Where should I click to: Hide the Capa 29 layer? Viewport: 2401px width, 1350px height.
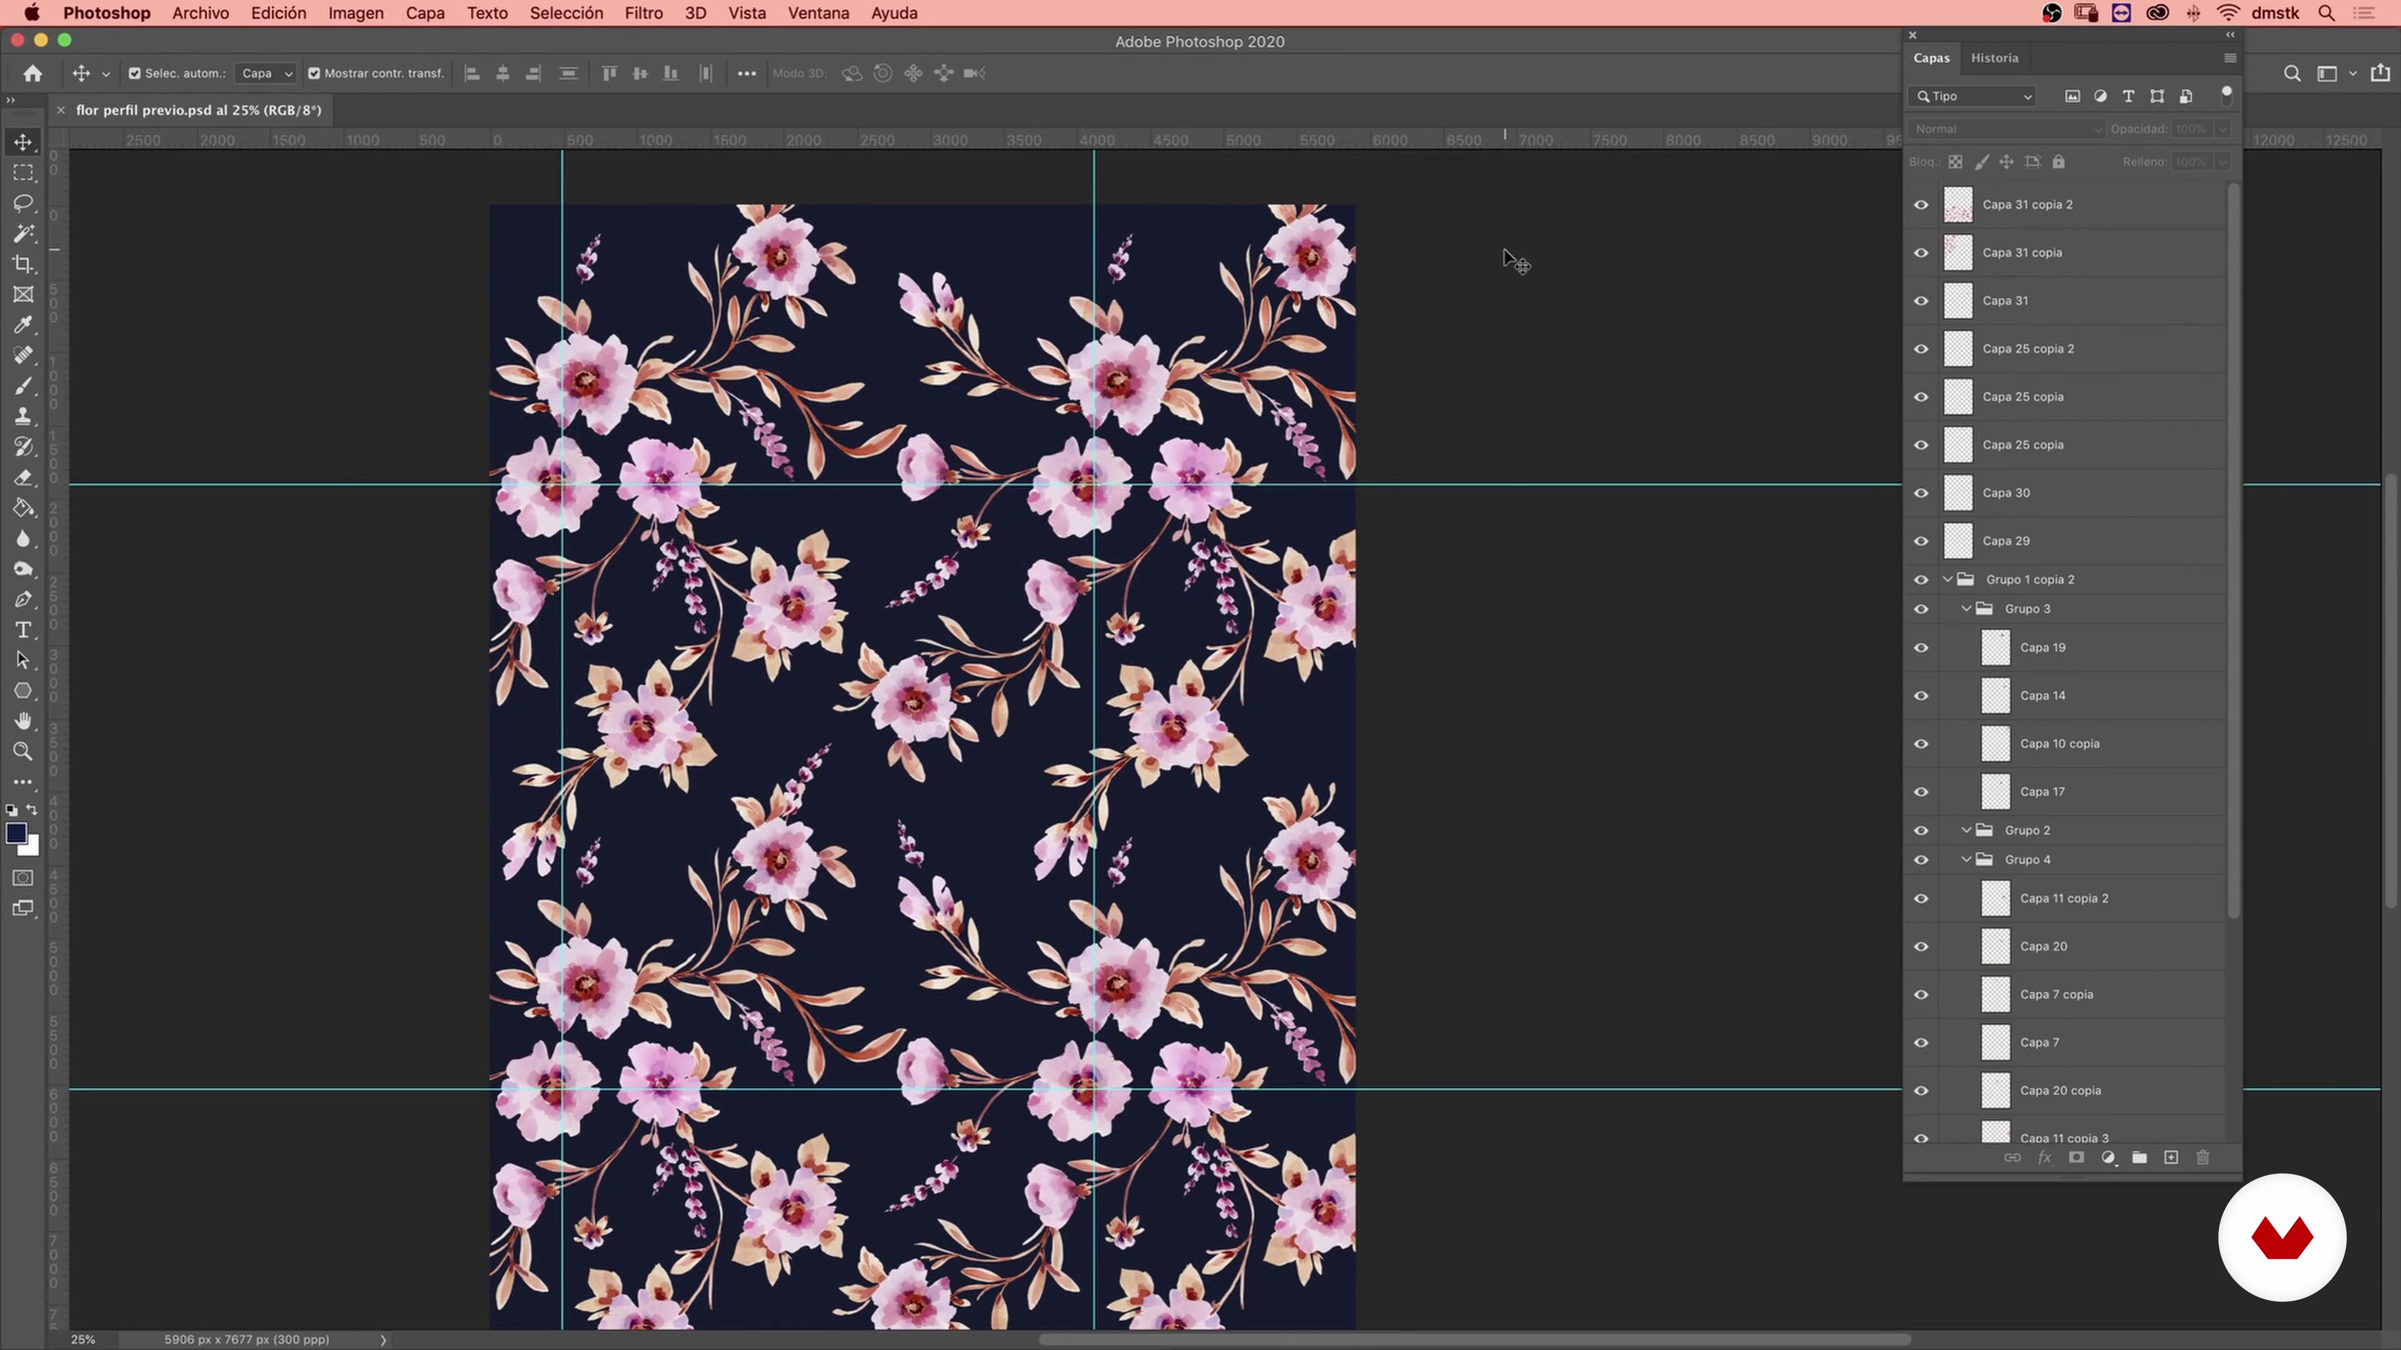pyautogui.click(x=1921, y=541)
